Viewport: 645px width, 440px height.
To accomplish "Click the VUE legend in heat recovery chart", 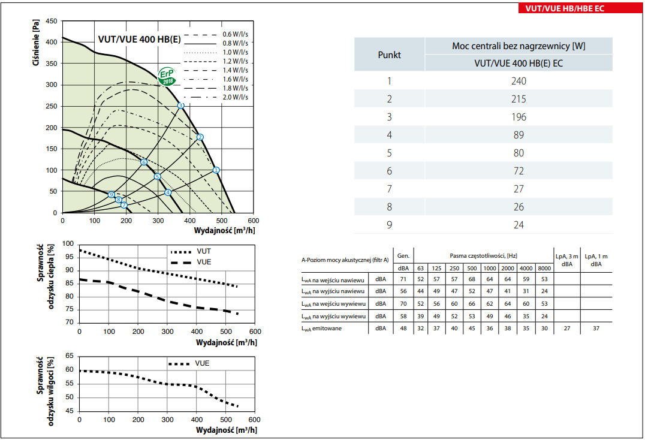I will [191, 262].
